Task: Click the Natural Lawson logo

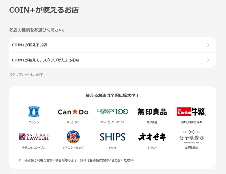Action: [34, 137]
